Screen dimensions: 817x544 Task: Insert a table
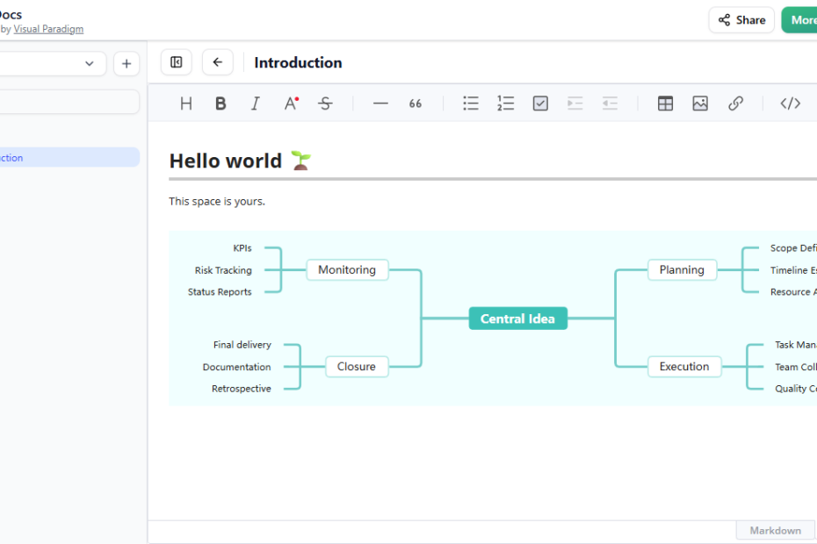[665, 104]
